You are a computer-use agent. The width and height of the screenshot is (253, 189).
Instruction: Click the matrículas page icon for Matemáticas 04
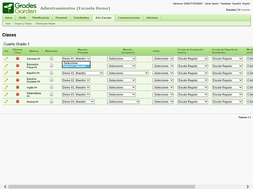(x=51, y=94)
